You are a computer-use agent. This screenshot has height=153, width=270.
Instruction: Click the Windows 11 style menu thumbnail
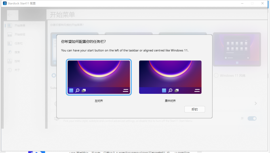click(x=237, y=50)
